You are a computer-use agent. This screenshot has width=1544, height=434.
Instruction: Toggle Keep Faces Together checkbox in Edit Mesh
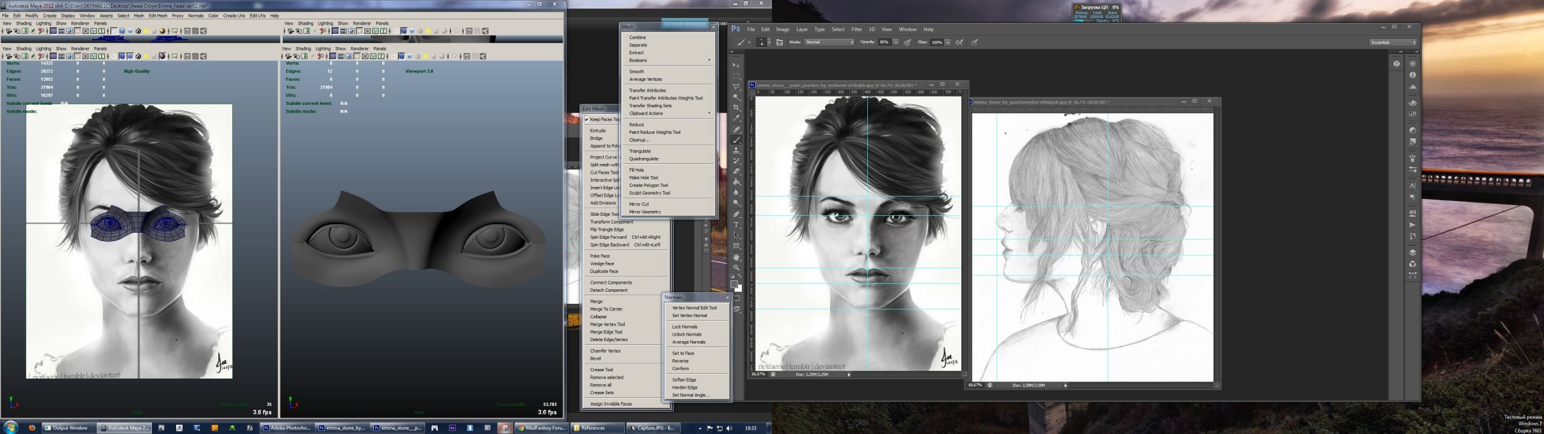coord(586,119)
